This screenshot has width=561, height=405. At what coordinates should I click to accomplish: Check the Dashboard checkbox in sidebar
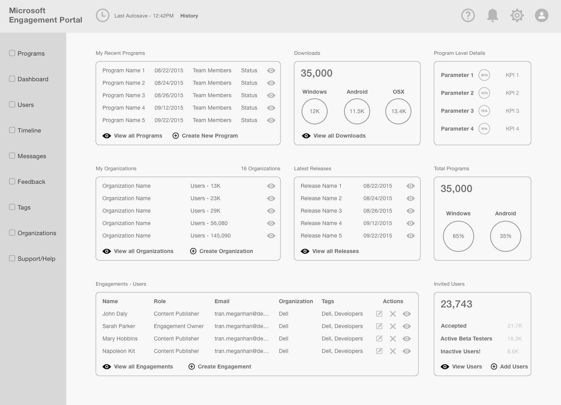click(12, 79)
